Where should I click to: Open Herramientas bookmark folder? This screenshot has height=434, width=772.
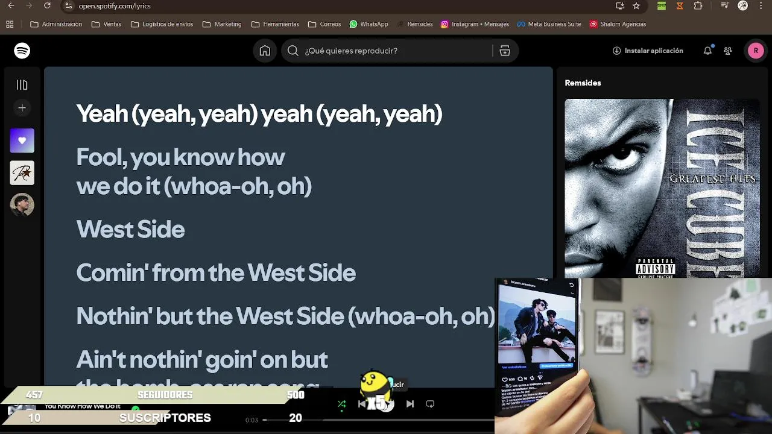tap(275, 24)
